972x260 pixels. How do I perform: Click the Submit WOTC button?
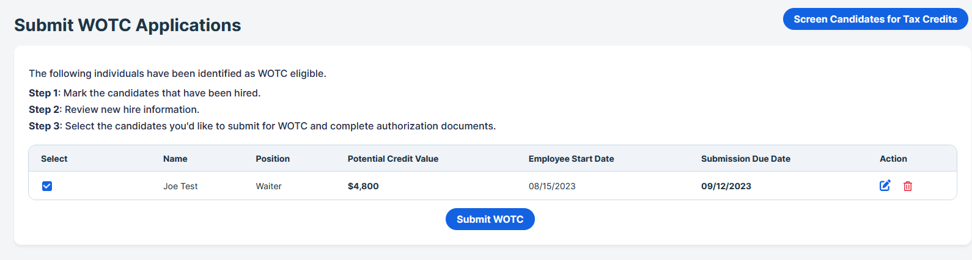tap(490, 219)
